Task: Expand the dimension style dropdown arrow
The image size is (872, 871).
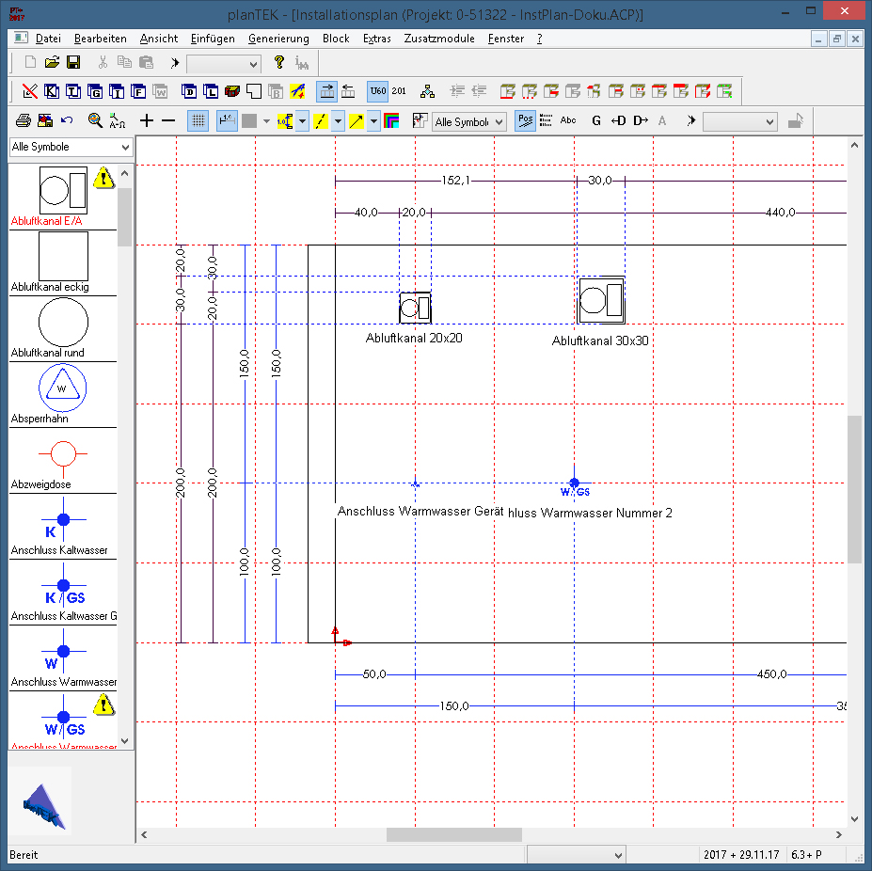Action: (x=302, y=121)
